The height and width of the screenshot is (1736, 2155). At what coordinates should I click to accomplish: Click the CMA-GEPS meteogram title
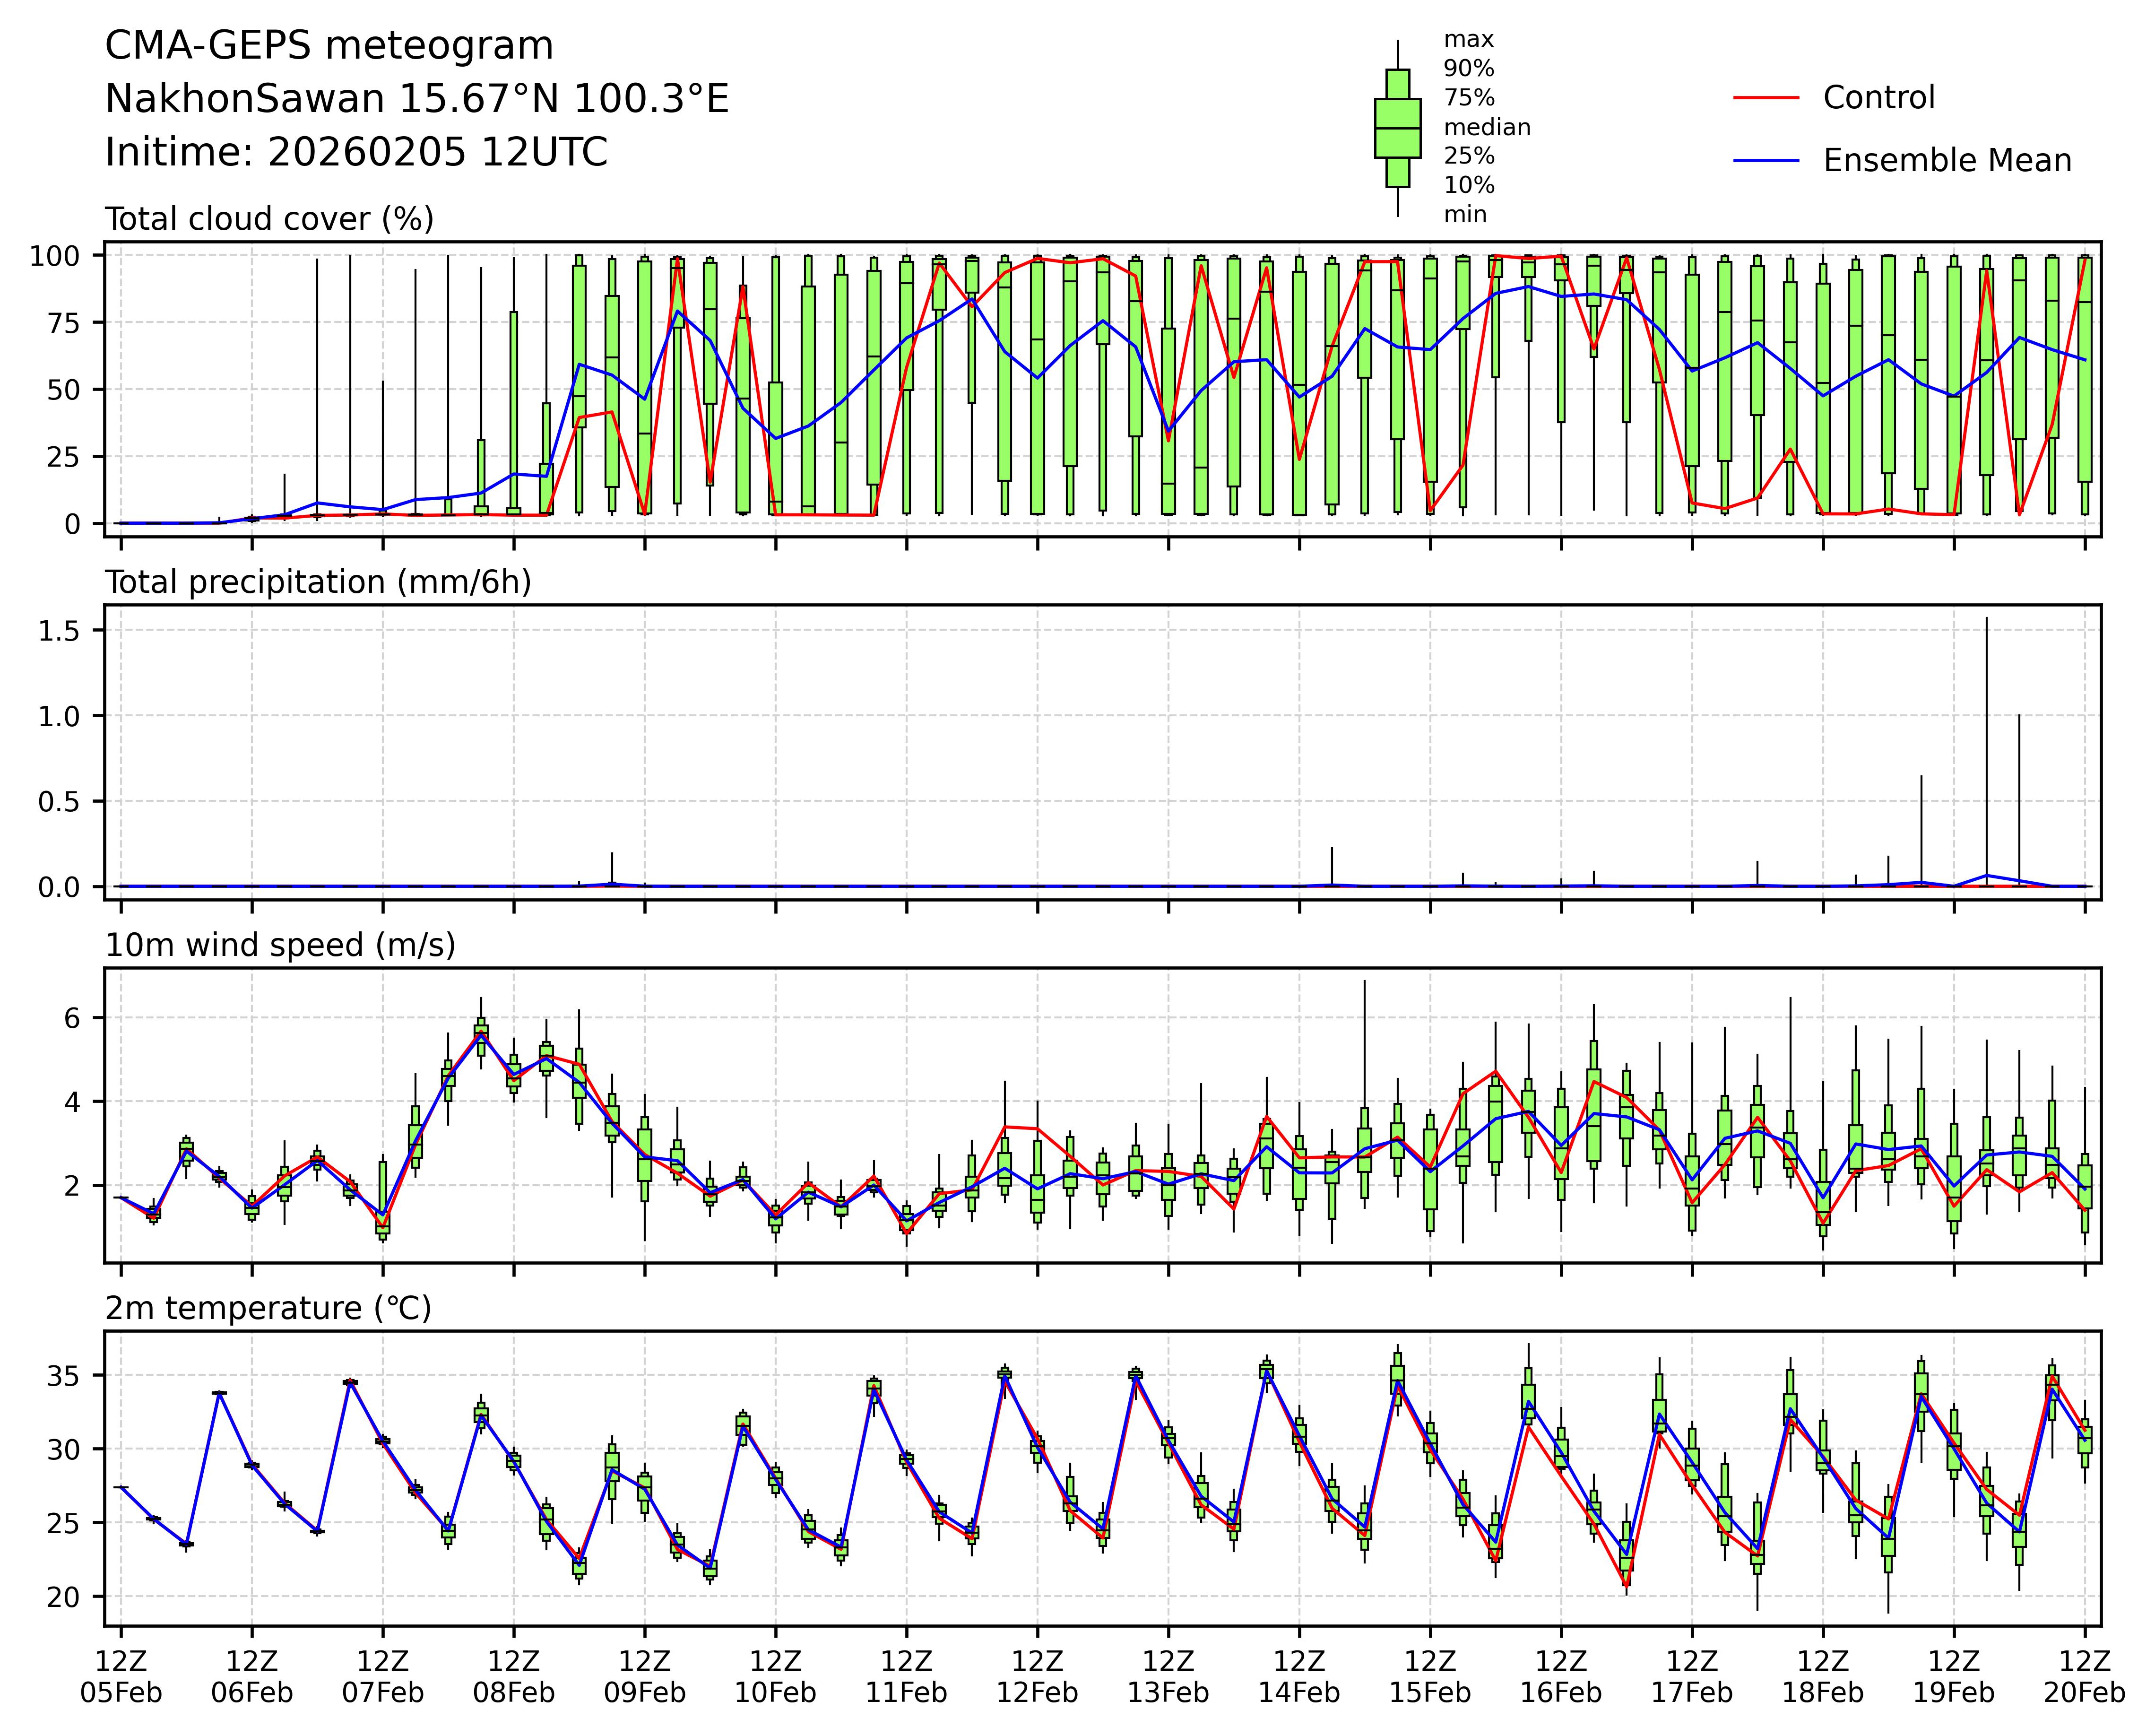pyautogui.click(x=329, y=46)
